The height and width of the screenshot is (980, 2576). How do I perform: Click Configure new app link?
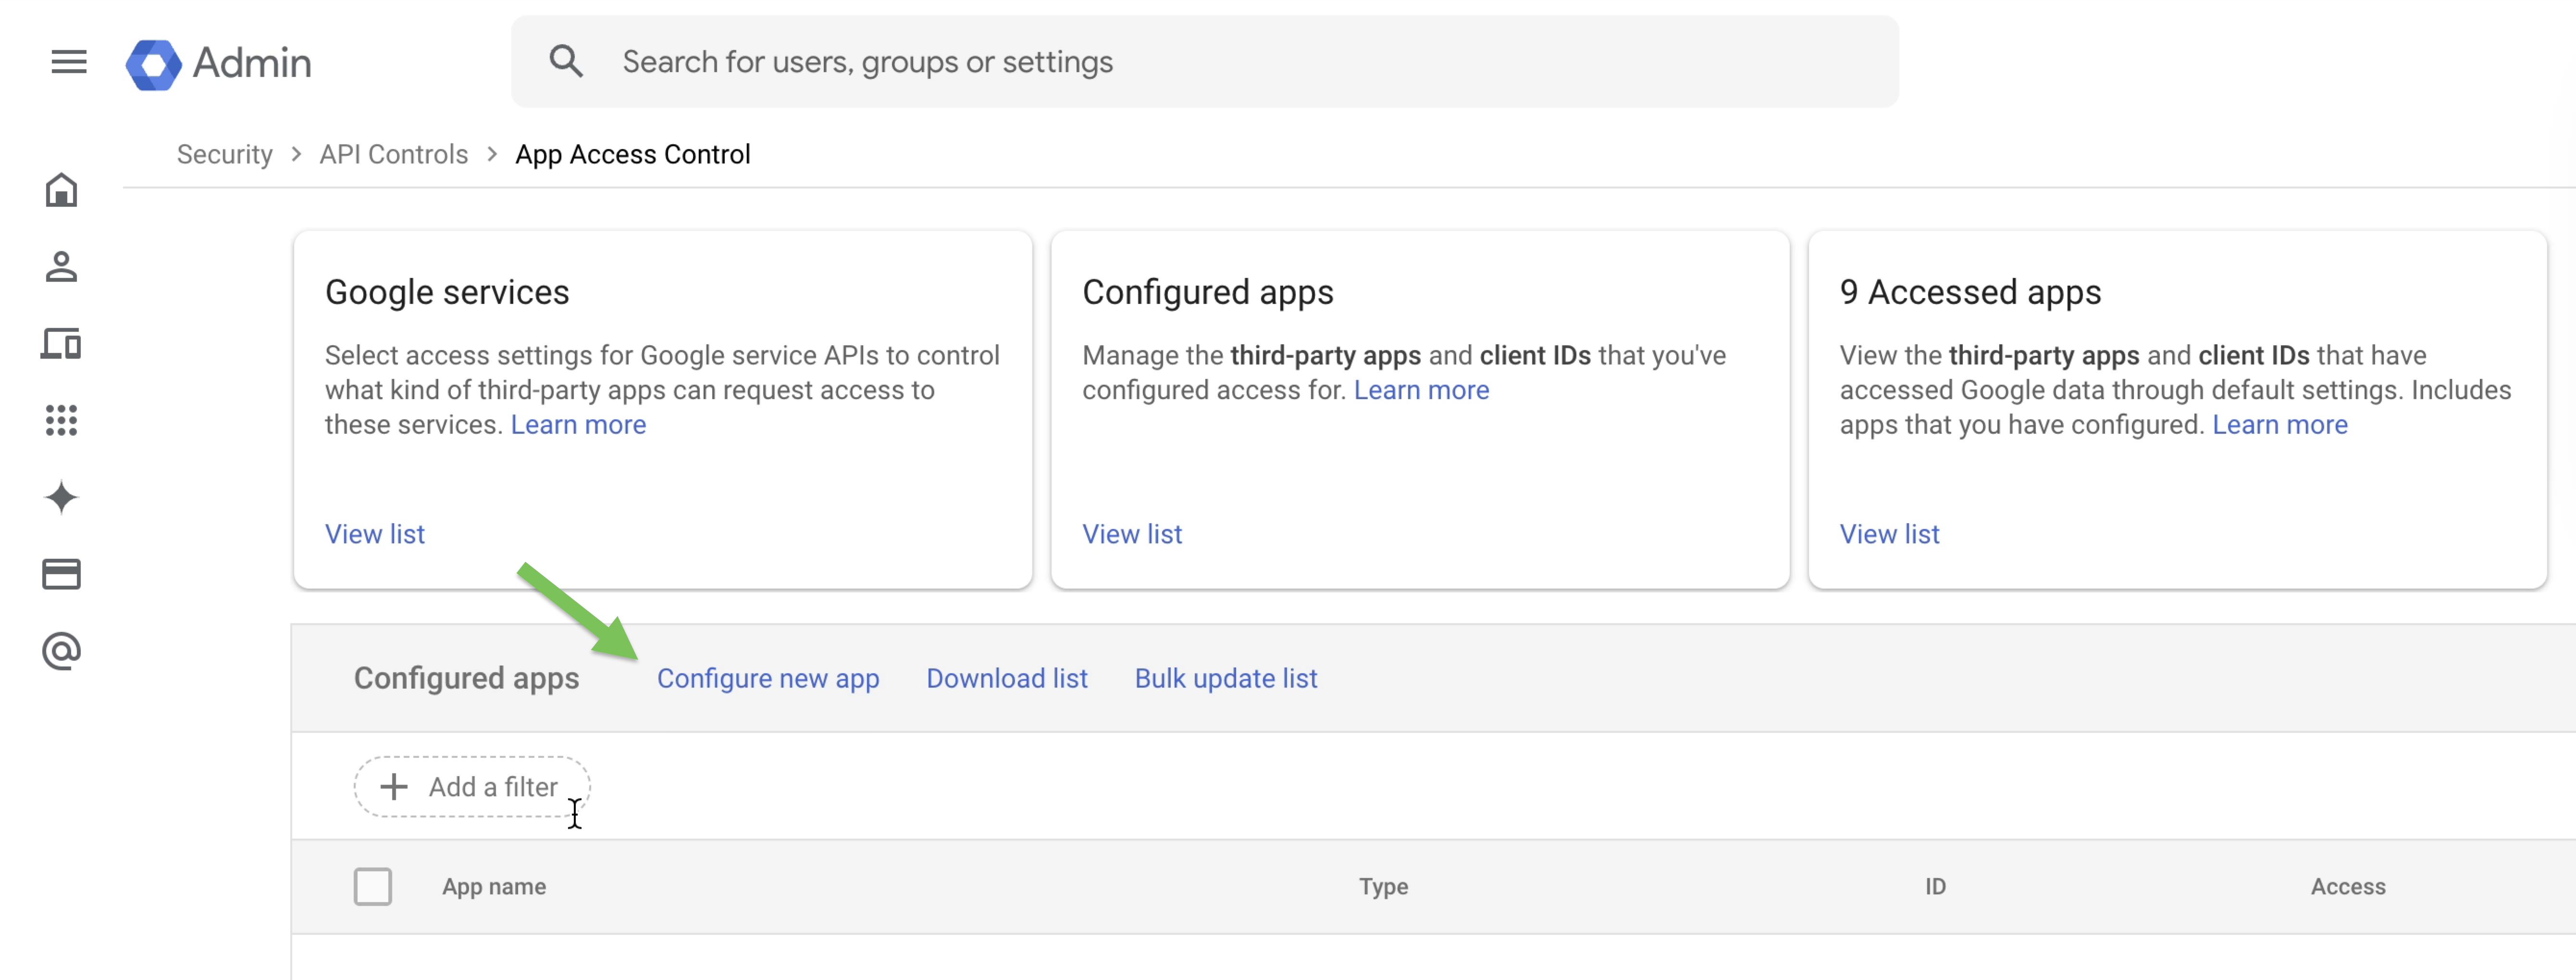(x=767, y=678)
